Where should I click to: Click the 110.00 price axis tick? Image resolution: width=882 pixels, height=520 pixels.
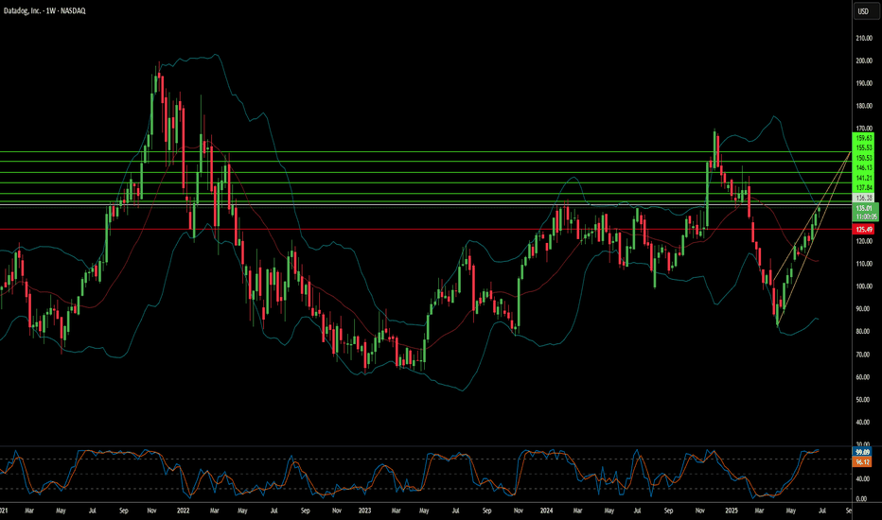click(x=863, y=264)
